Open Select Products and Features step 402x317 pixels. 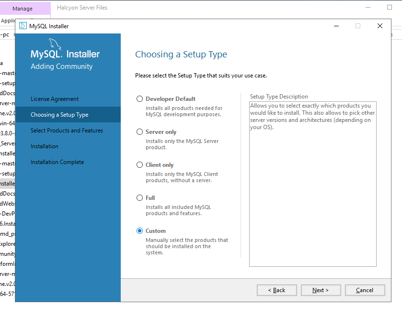(67, 131)
